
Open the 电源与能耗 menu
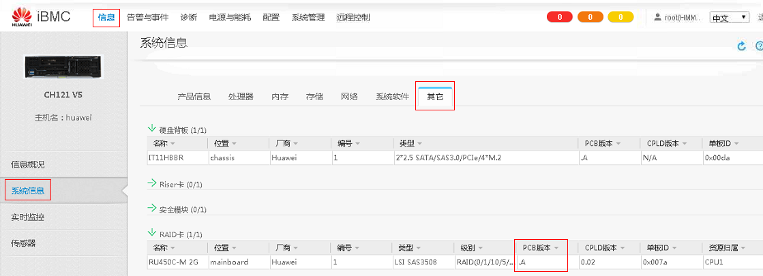point(230,18)
